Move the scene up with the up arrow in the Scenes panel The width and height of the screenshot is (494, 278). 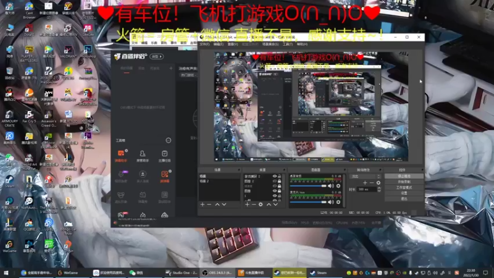pos(217,204)
